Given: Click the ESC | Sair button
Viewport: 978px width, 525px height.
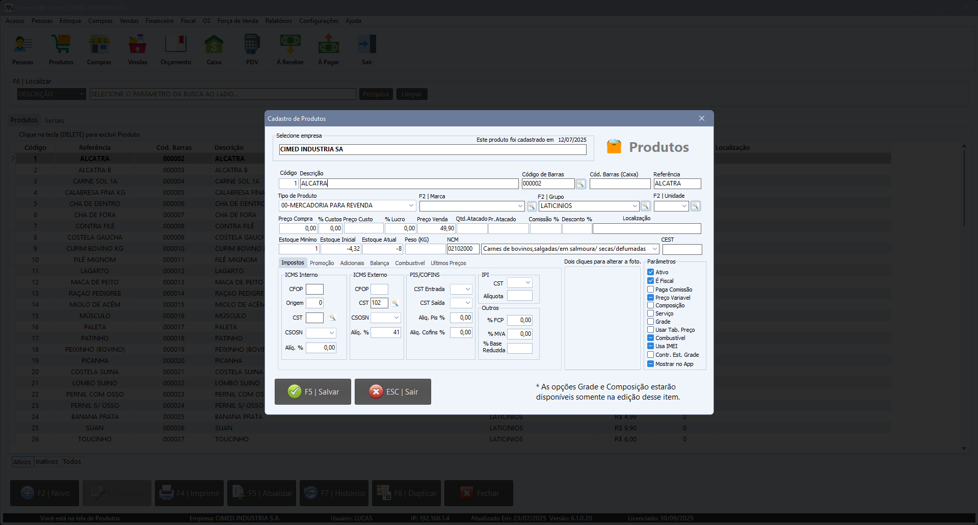Looking at the screenshot, I should [x=393, y=391].
